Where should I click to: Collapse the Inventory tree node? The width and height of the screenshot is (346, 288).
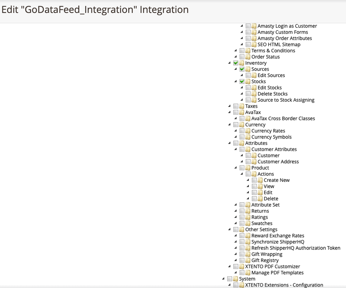click(x=230, y=63)
